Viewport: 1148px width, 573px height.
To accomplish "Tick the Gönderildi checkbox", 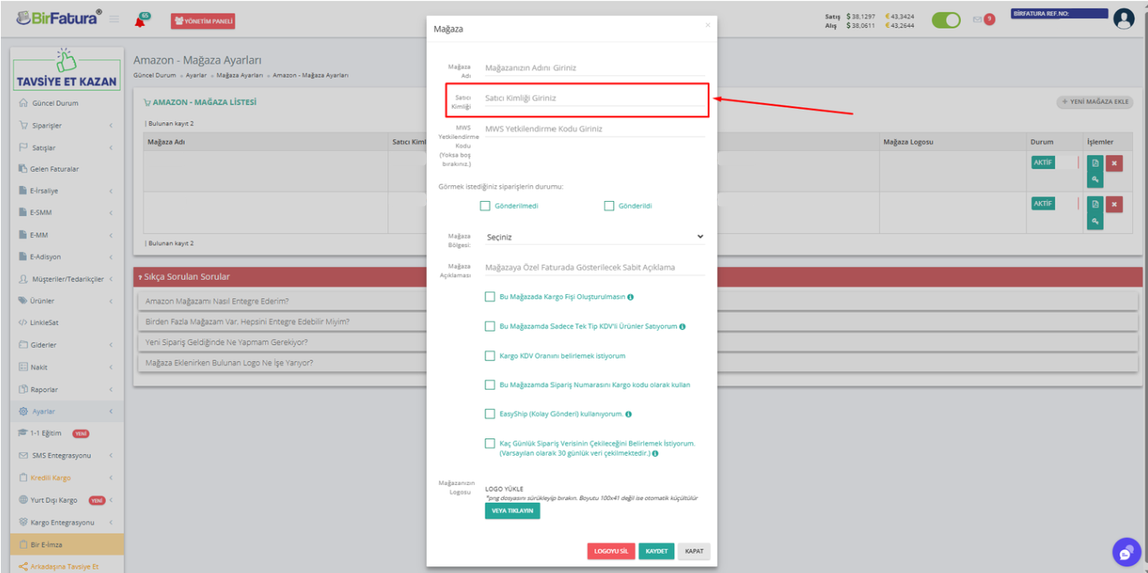I will [x=609, y=205].
